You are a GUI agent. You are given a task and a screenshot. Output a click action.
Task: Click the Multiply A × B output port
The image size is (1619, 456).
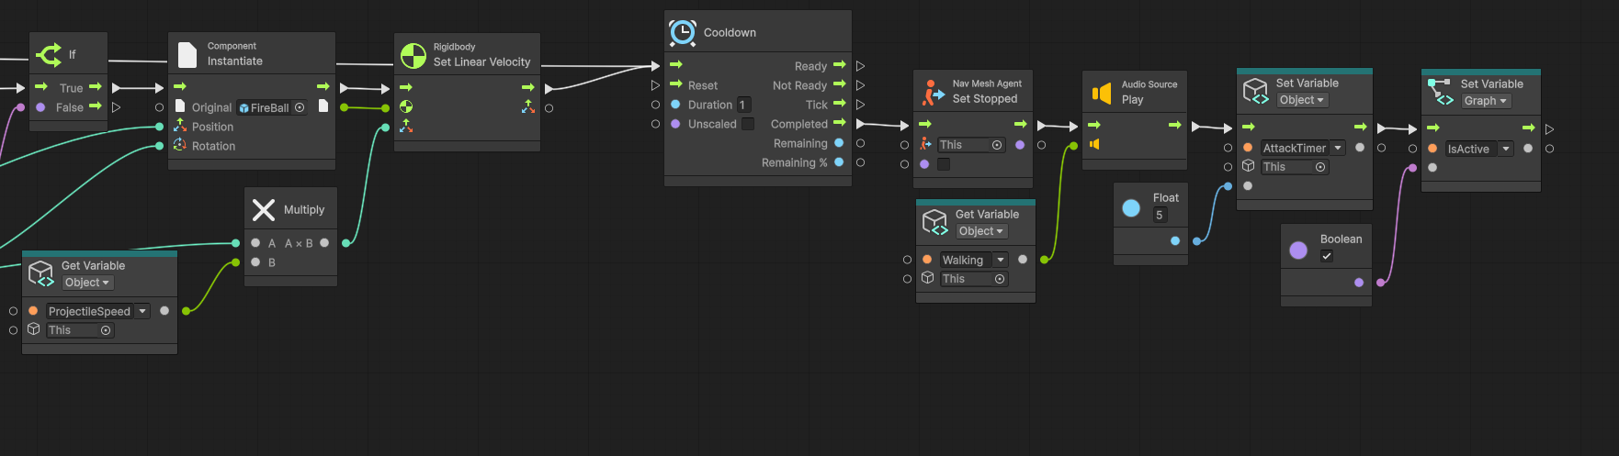coord(324,243)
